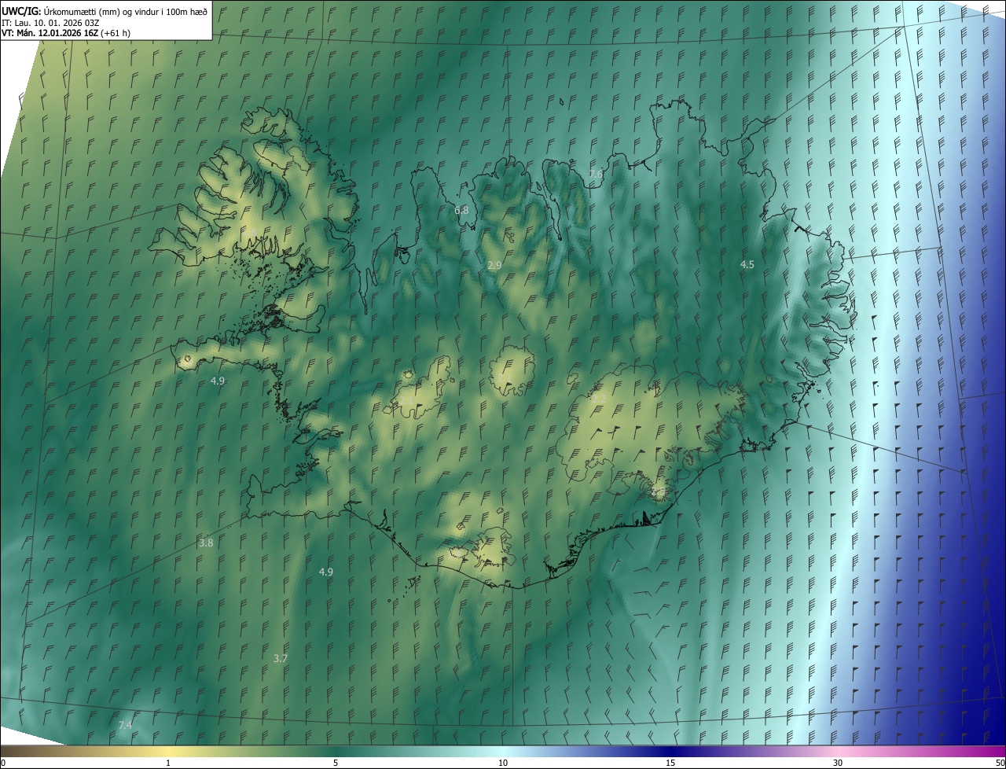The height and width of the screenshot is (769, 1006).
Task: Click the 4.9 value off the south coast
Action: [x=326, y=572]
